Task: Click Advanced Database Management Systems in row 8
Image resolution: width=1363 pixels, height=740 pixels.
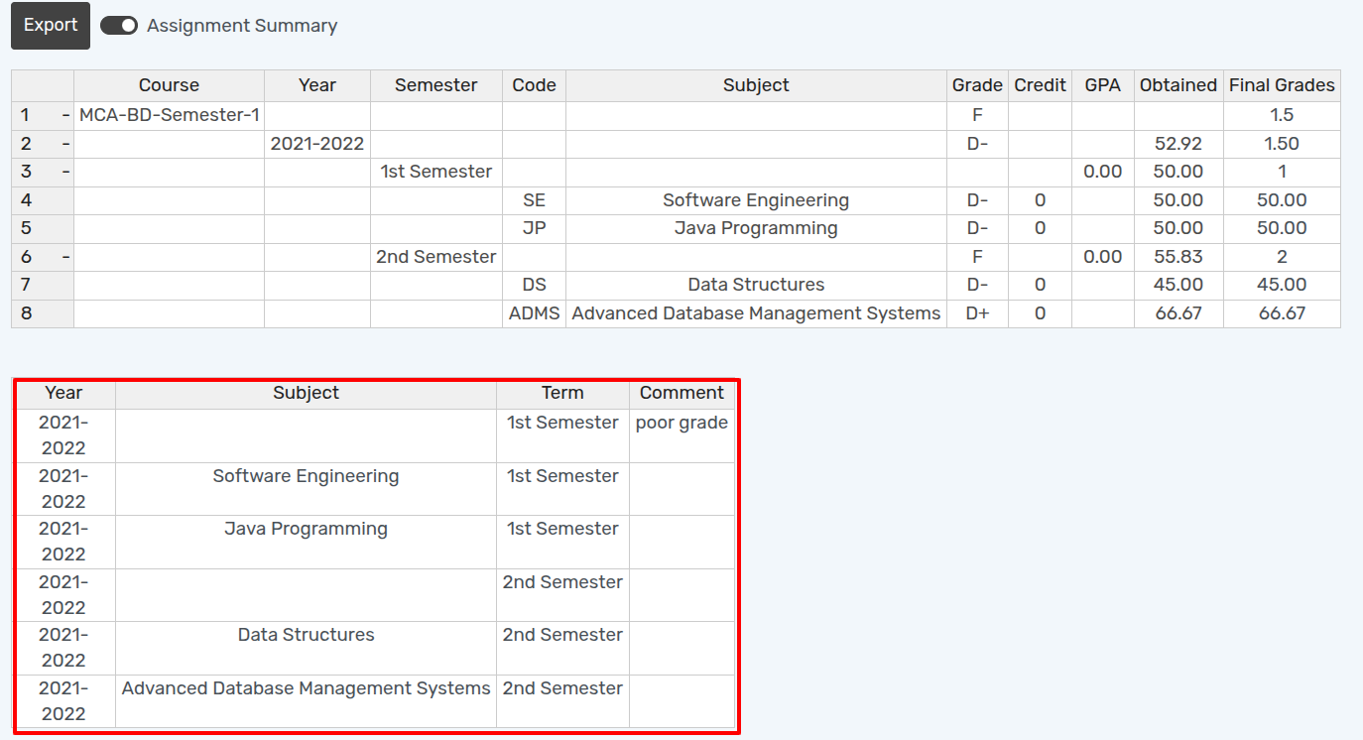Action: (756, 313)
